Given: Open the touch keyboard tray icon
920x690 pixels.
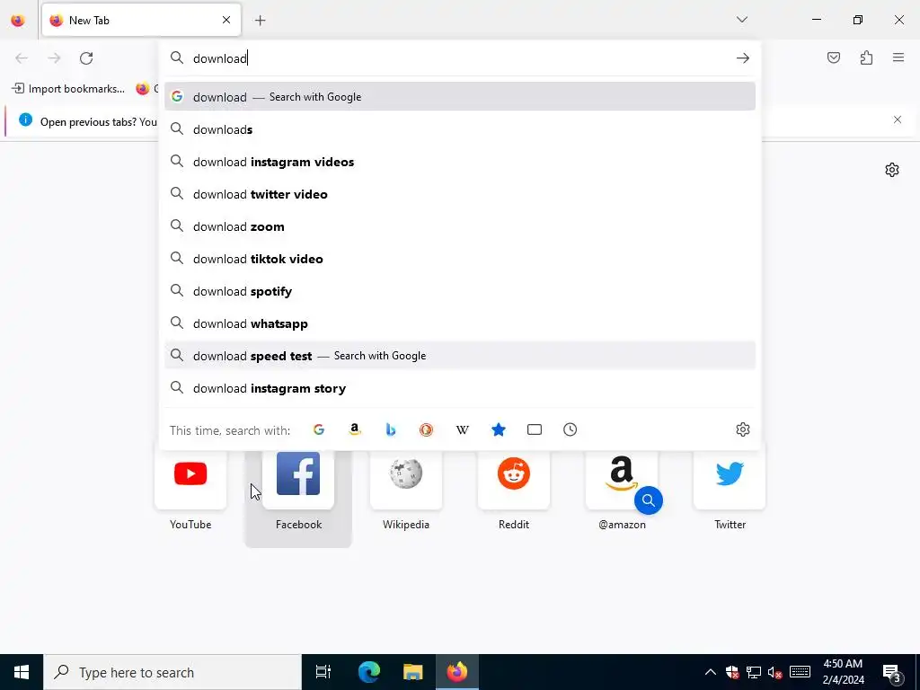Looking at the screenshot, I should 800,672.
